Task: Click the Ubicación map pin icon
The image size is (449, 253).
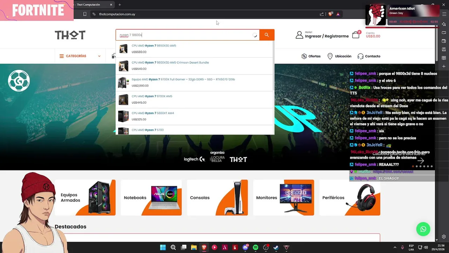Action: (330, 56)
